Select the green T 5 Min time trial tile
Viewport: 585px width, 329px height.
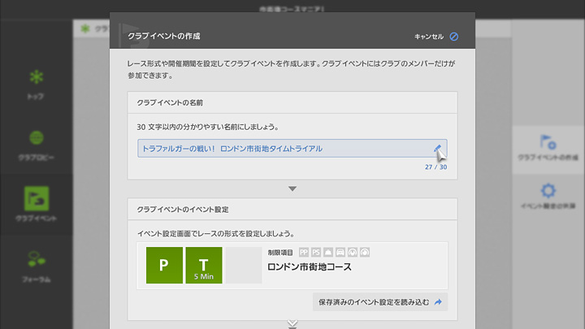203,266
